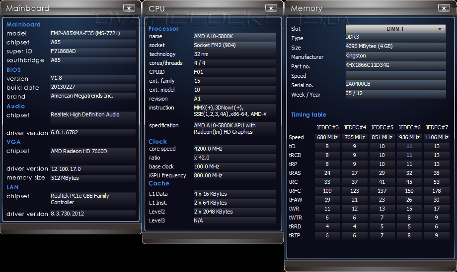Select iGPU frequency 800.00 MHz

tap(235, 175)
